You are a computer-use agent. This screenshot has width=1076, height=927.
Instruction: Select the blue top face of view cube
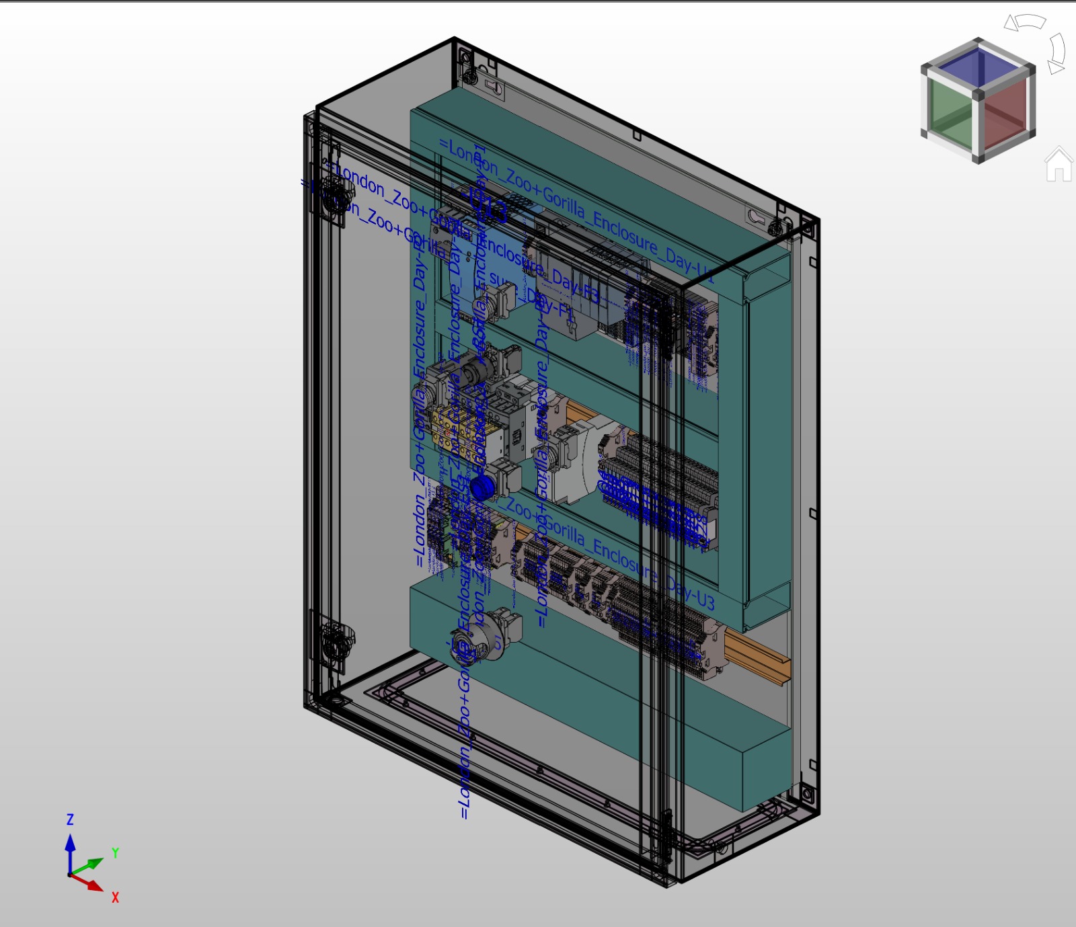[x=978, y=66]
